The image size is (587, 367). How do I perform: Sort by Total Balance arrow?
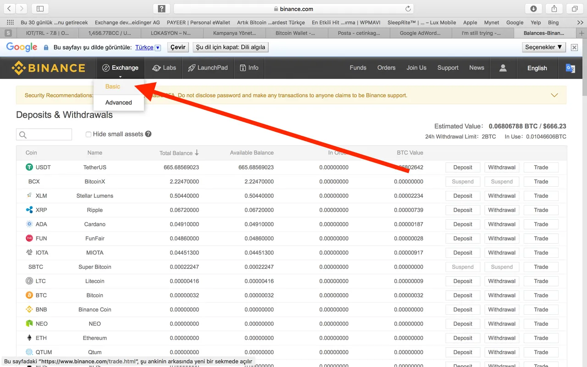click(x=197, y=153)
